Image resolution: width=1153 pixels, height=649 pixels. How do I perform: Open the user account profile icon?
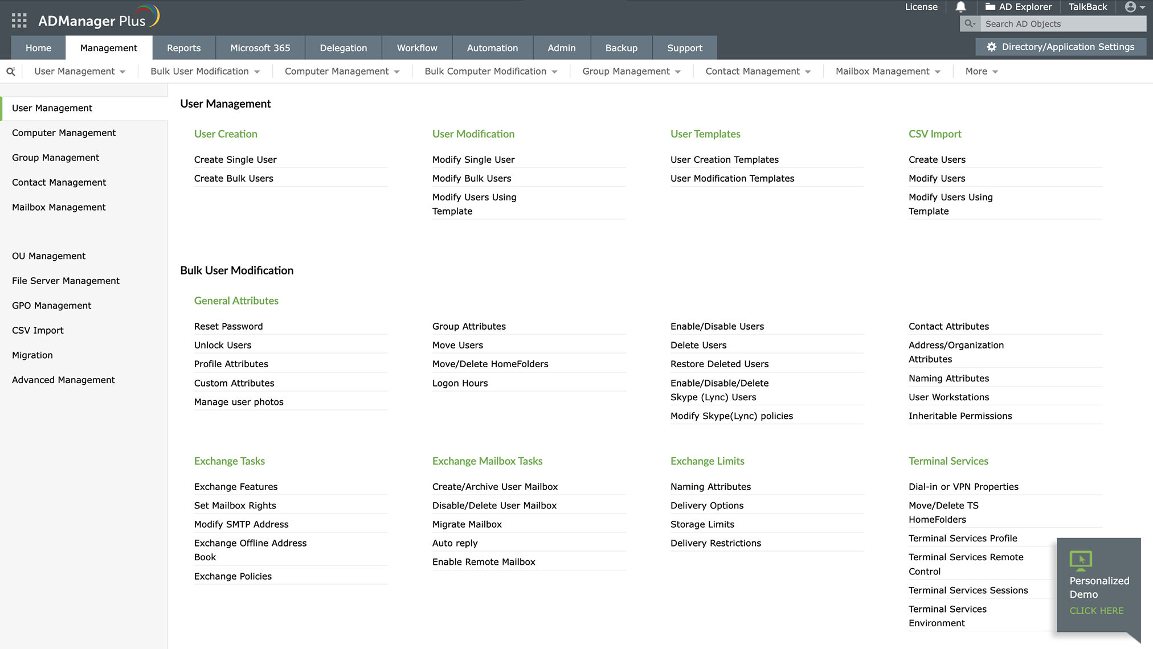click(x=1130, y=7)
